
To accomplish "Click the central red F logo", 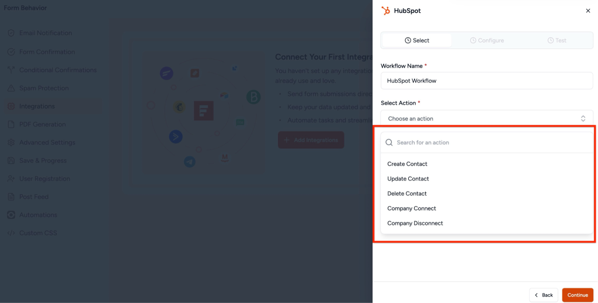I will click(204, 110).
